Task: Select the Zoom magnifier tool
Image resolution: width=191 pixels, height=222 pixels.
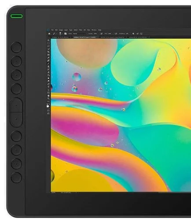Action: tap(48, 98)
